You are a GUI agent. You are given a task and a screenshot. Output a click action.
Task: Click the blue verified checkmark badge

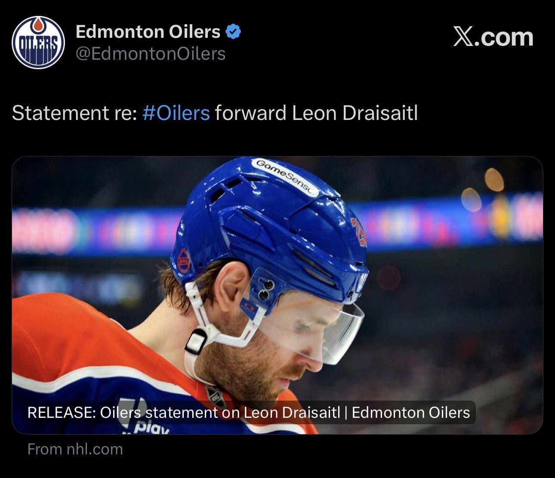coord(233,32)
